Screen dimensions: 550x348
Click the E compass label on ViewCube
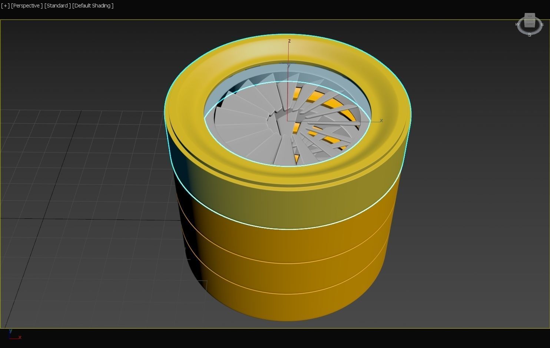coord(542,24)
